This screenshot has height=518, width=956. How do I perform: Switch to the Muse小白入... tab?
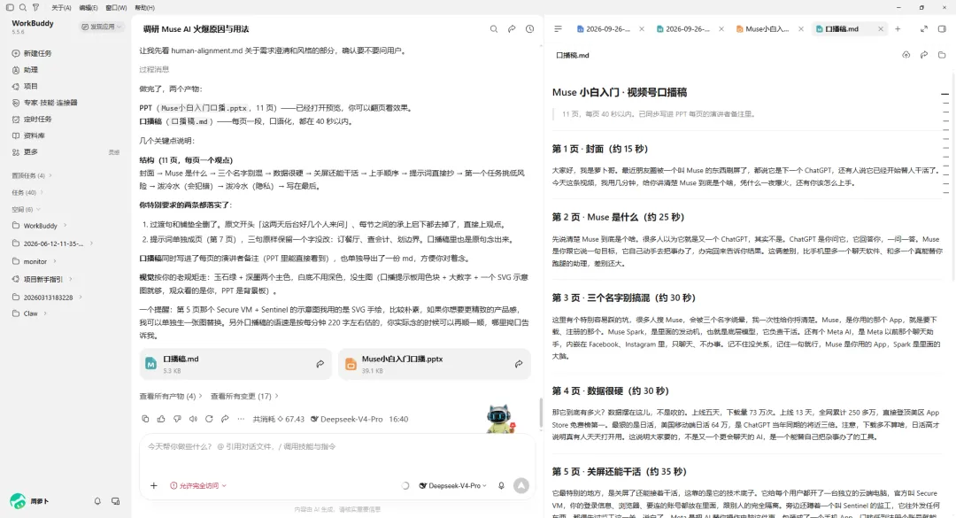[763, 28]
